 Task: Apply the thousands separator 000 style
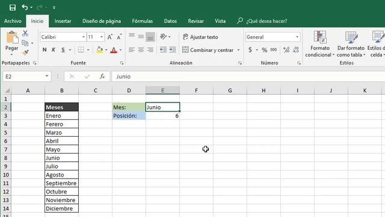pos(274,50)
